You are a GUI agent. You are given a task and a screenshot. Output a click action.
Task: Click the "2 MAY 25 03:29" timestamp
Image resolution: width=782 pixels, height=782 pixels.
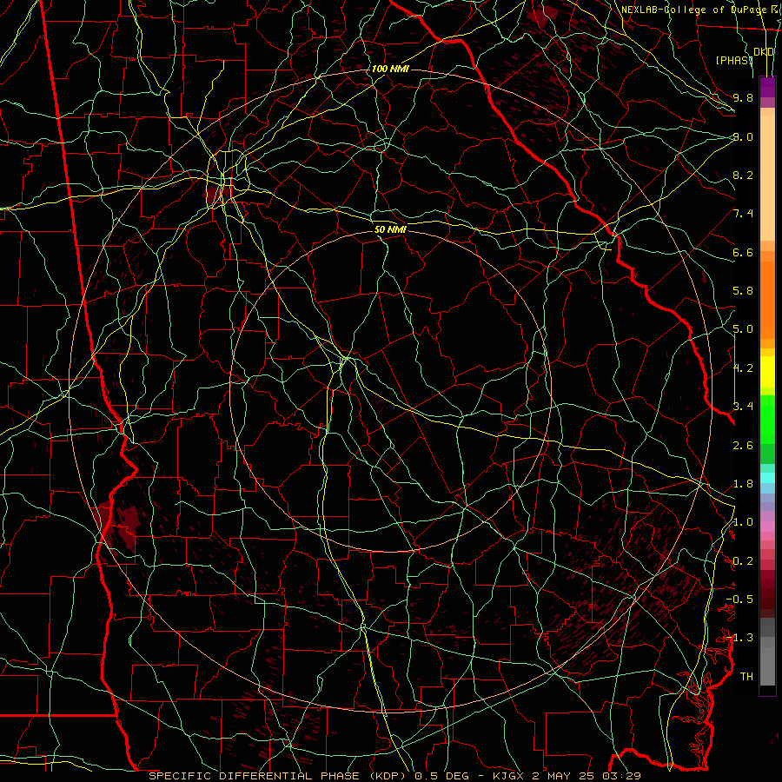pos(585,776)
